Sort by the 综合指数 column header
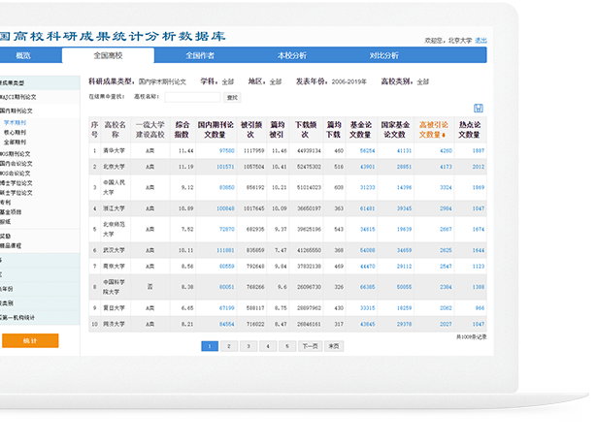 point(182,130)
